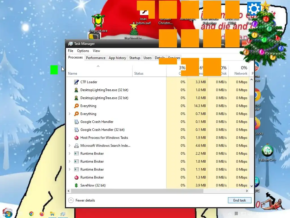Switch to the App history tab

click(117, 58)
